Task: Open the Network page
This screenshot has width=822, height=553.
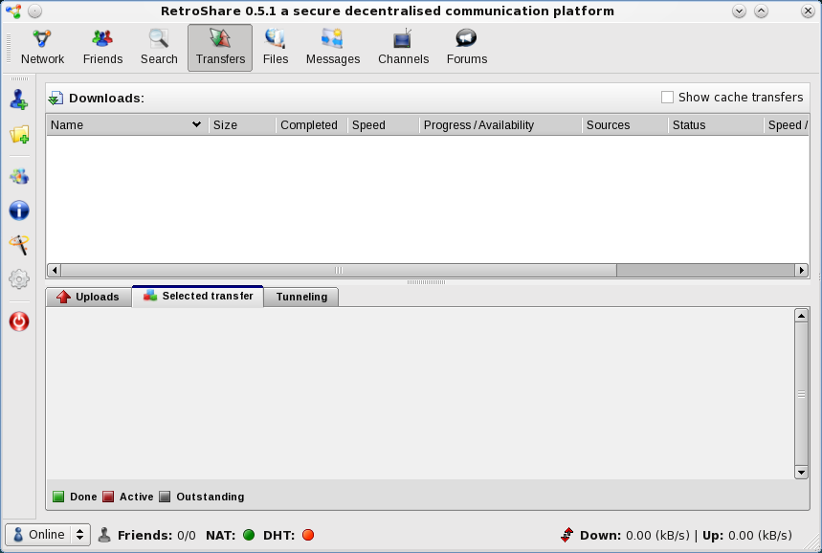Action: 42,48
